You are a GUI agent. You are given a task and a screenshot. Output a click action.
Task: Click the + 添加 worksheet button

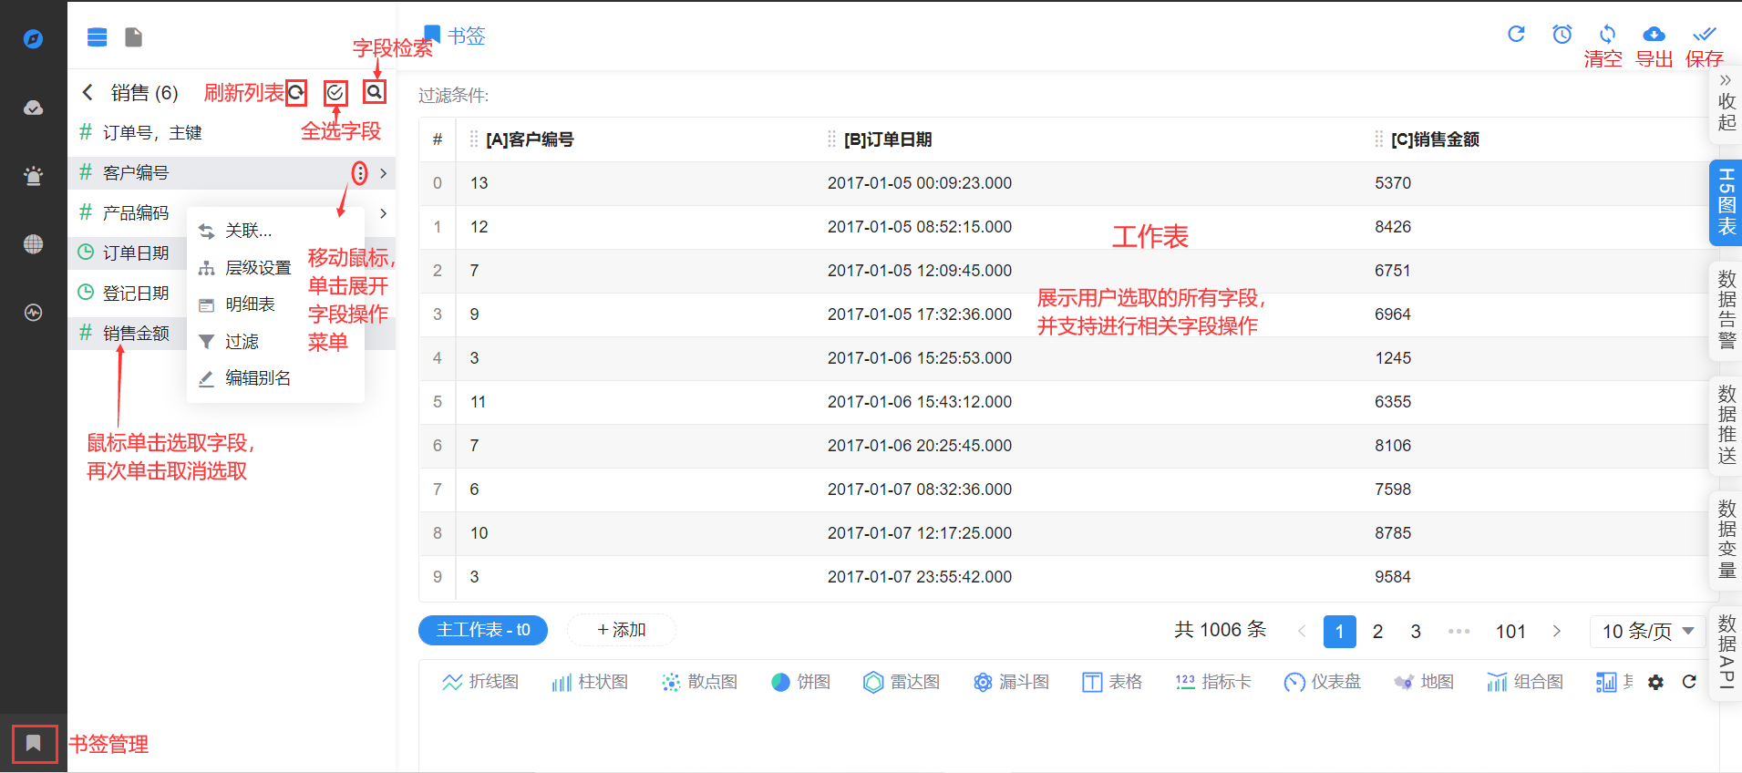(622, 630)
